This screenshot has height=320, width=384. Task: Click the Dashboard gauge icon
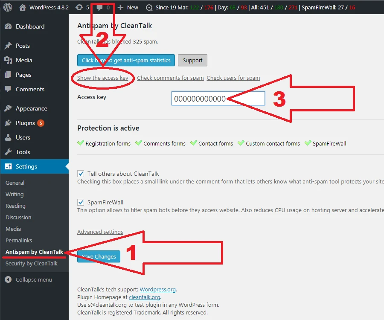(8, 26)
